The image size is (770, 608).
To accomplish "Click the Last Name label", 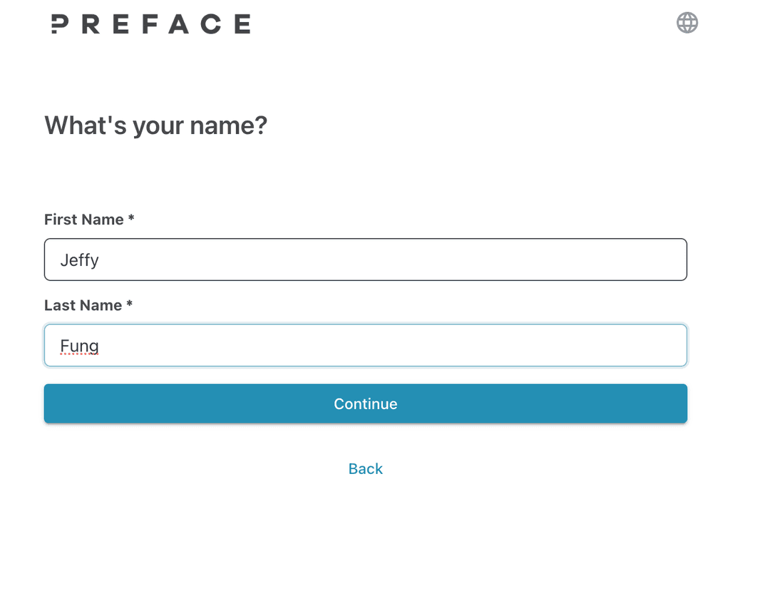I will click(x=83, y=305).
